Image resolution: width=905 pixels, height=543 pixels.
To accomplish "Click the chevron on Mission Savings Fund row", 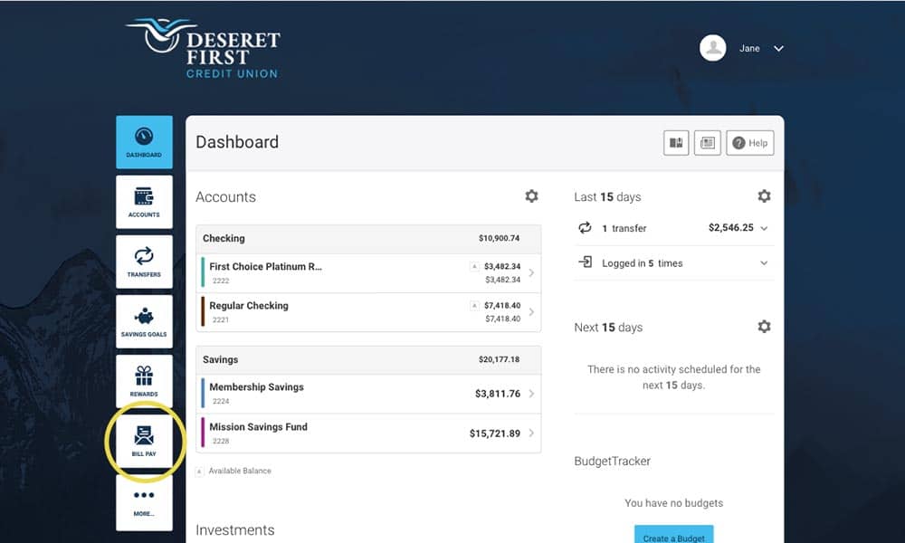I will pos(531,433).
